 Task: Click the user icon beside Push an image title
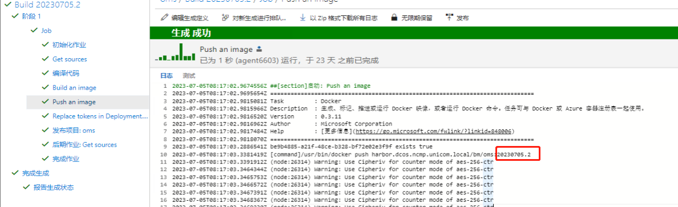pyautogui.click(x=259, y=49)
